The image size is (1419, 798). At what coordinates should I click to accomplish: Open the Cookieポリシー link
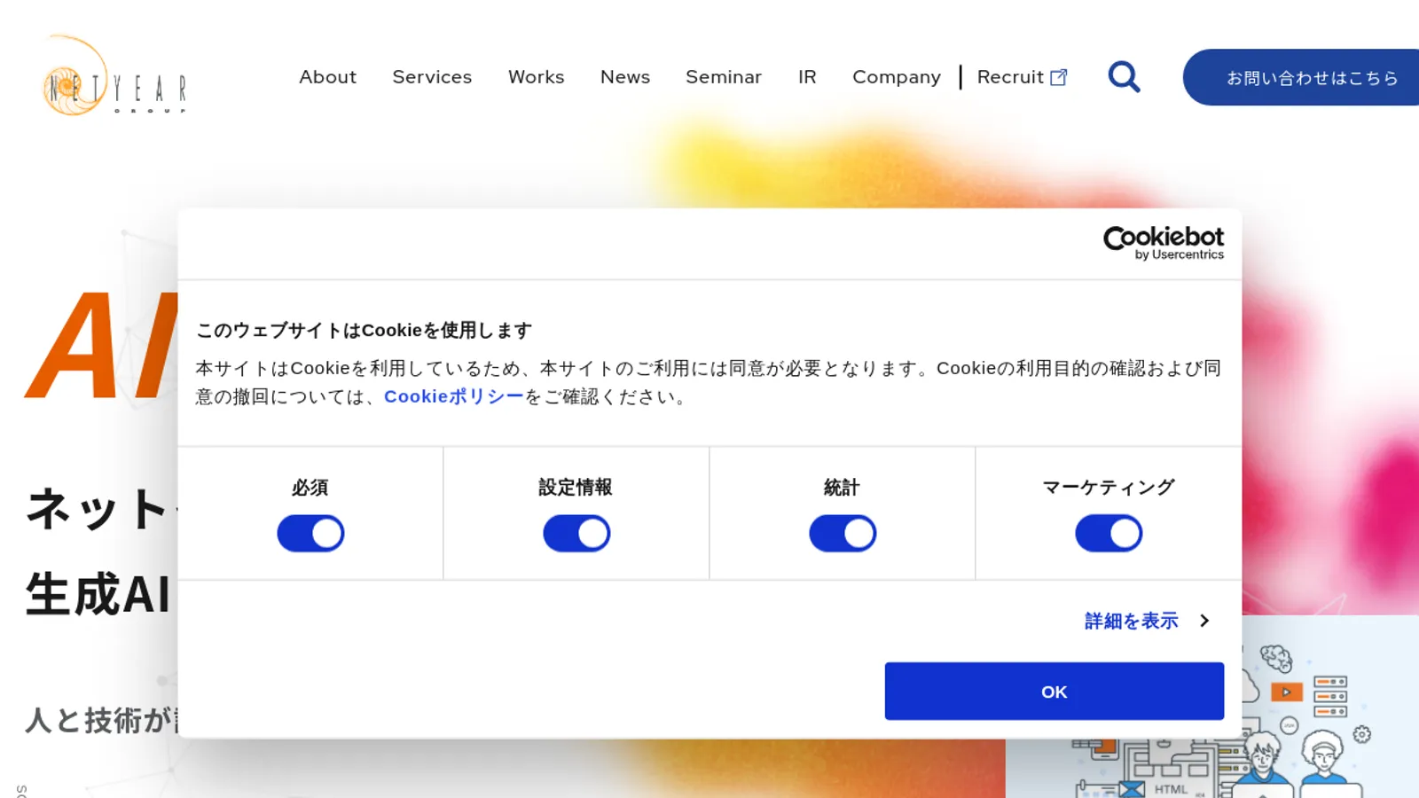coord(454,396)
